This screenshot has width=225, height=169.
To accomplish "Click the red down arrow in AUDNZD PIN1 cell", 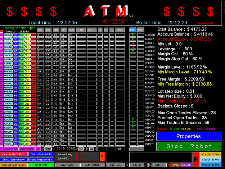I will point(133,47).
